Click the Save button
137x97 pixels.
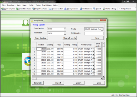tap(97, 38)
